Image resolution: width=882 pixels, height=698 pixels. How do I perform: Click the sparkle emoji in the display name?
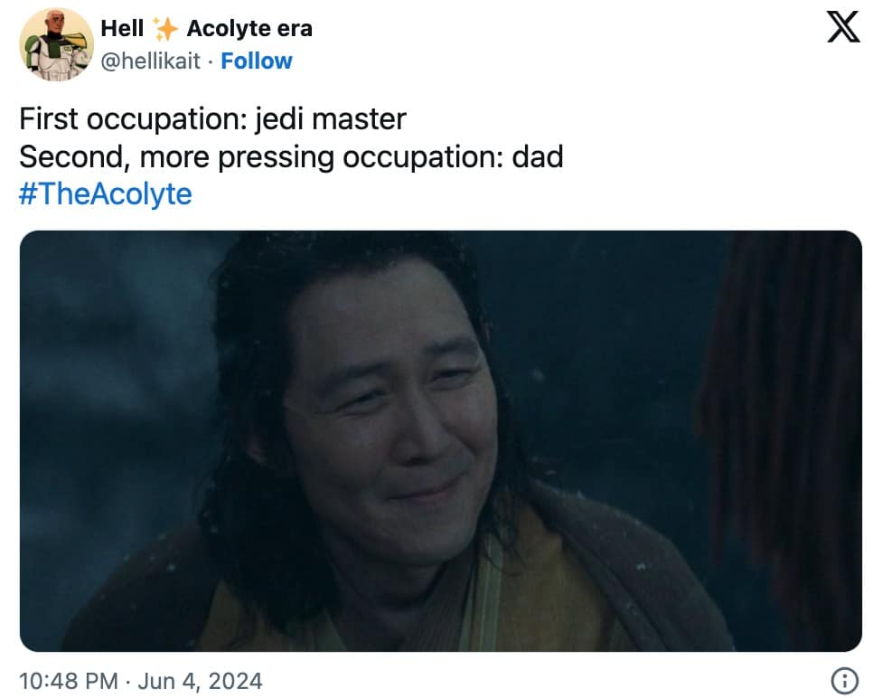[x=164, y=29]
